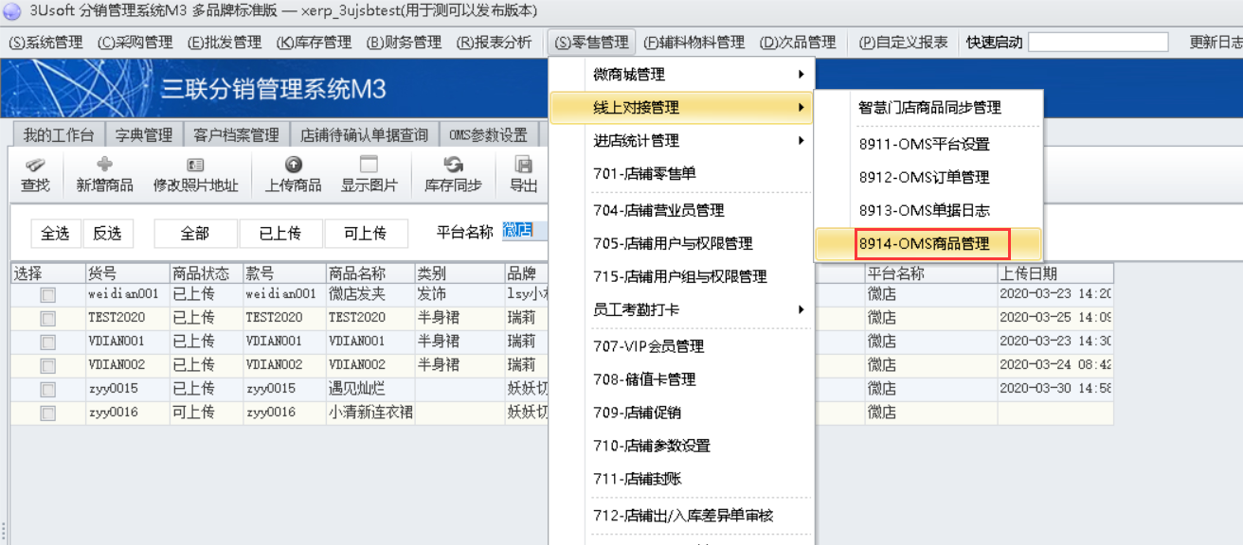
Task: Tick the checkbox for zyy0016 row
Action: [47, 413]
